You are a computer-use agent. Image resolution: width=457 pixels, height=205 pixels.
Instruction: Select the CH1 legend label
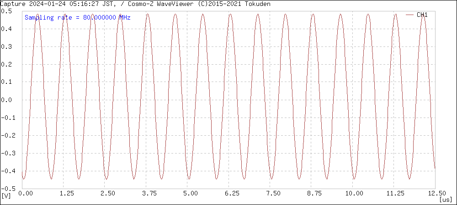point(422,15)
